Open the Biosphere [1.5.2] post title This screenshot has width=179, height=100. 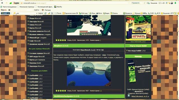coord(61,46)
